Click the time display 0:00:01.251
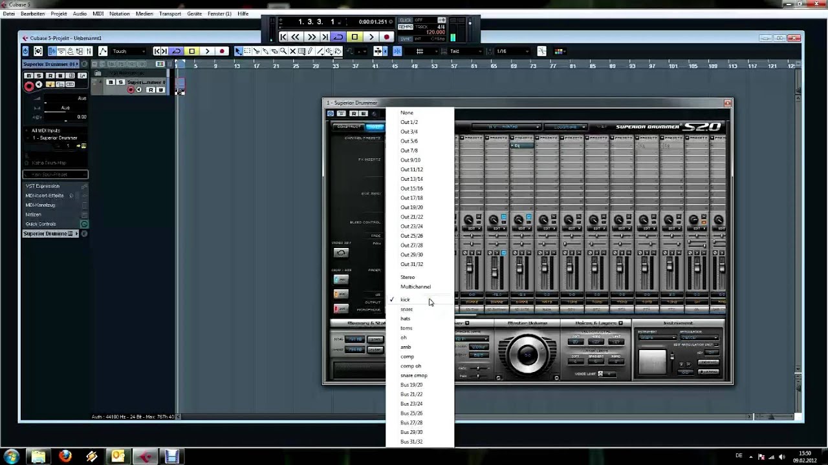Viewport: 828px width, 465px height. tap(373, 21)
